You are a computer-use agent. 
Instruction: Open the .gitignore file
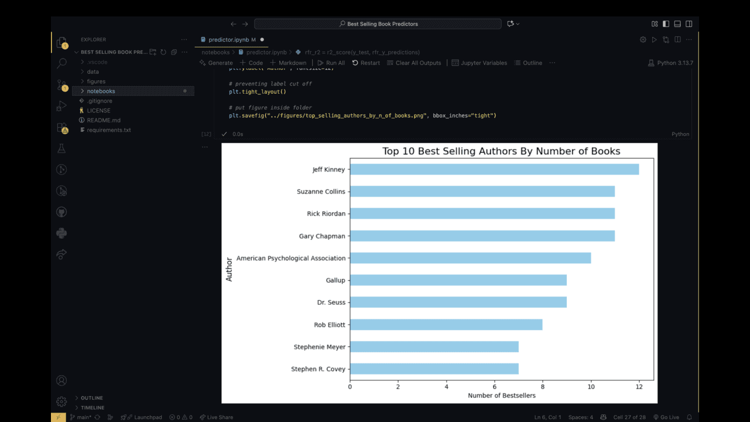pos(133,101)
